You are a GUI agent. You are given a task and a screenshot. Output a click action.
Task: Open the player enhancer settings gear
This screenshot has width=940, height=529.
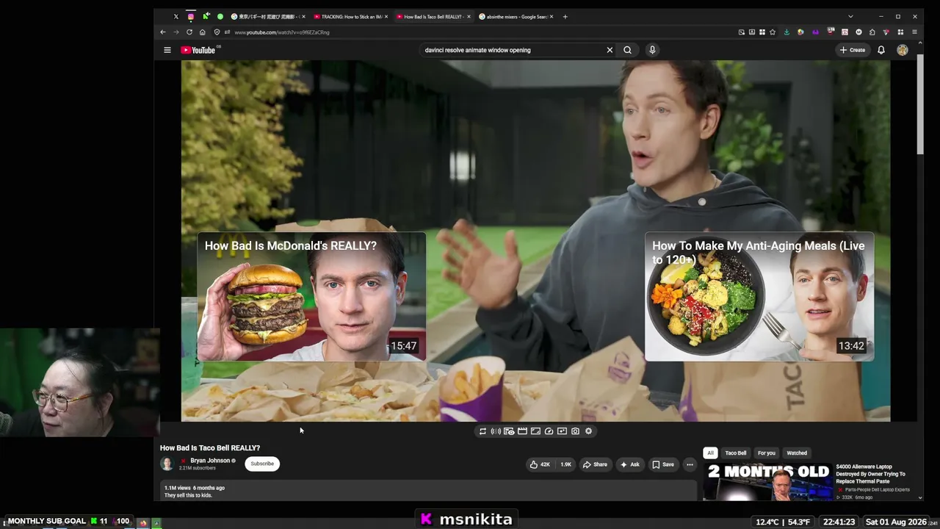588,431
